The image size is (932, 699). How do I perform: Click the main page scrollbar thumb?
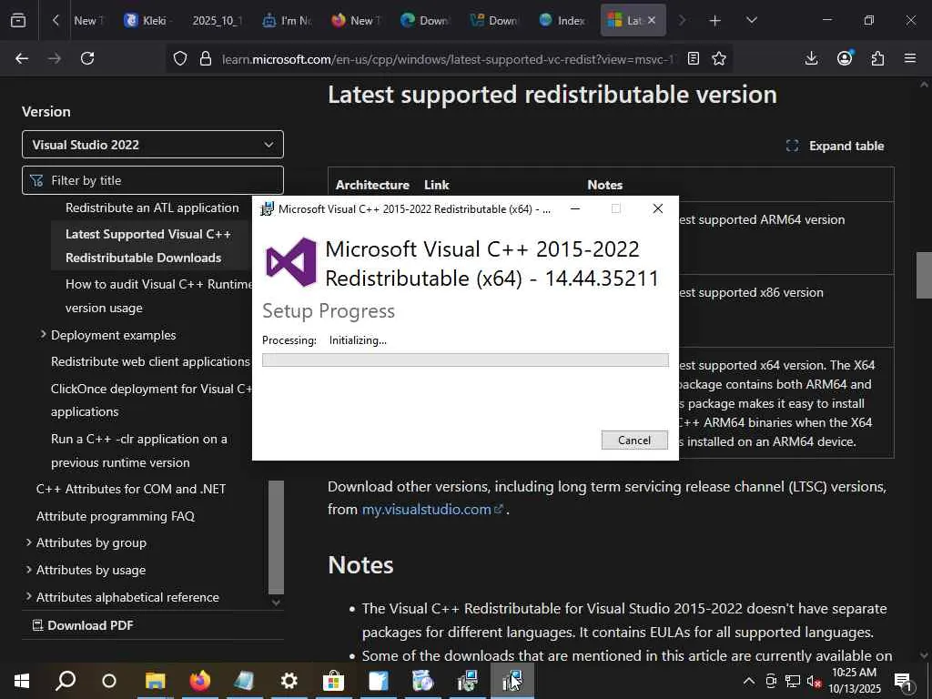924,275
